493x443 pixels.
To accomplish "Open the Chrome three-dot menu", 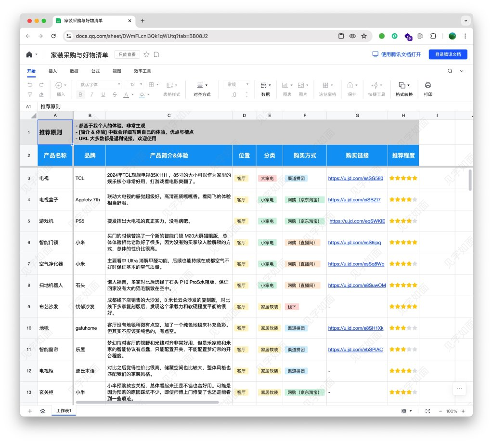I will [465, 36].
